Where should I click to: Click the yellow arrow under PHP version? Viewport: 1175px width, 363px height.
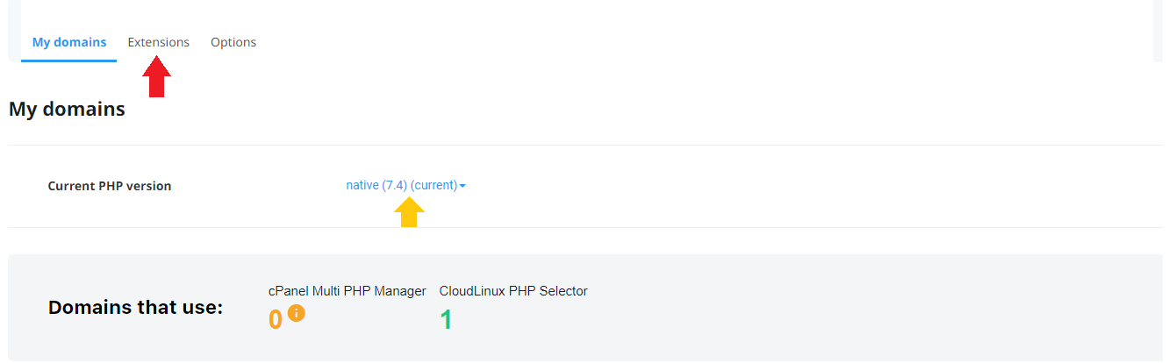(x=409, y=212)
